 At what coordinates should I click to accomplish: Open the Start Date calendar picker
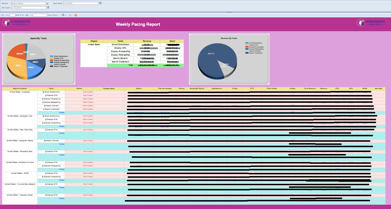[100, 3]
